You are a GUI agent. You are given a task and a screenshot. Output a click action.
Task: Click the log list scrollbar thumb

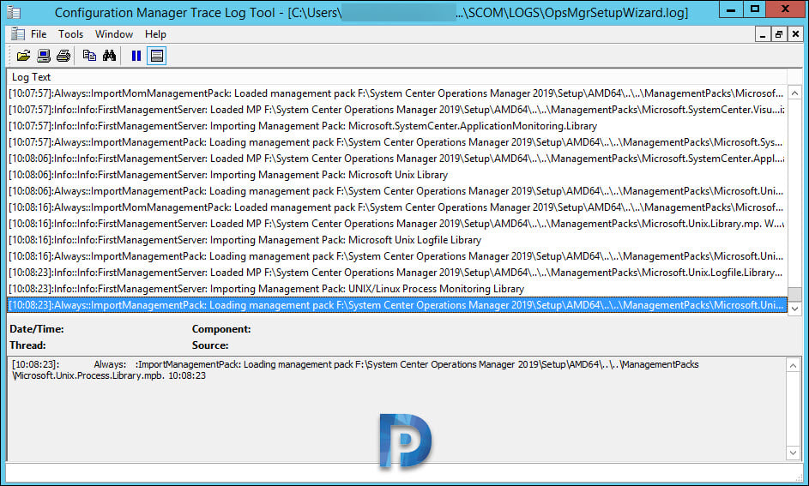coord(794,294)
